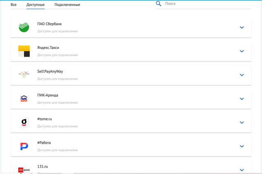
Task: Expand the ПАО Сбербank row chevron
Action: [242, 28]
